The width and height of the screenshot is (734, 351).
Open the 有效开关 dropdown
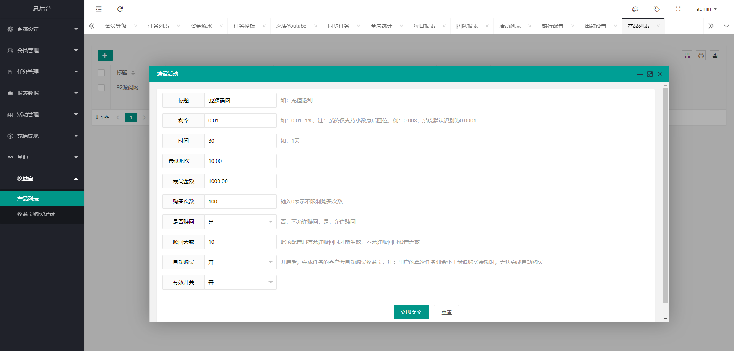pyautogui.click(x=240, y=282)
